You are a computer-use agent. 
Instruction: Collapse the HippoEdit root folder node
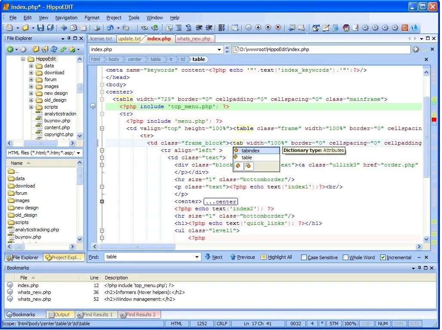coord(23,59)
